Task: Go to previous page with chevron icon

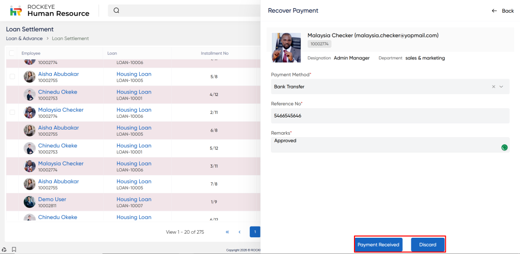Action: pyautogui.click(x=240, y=232)
